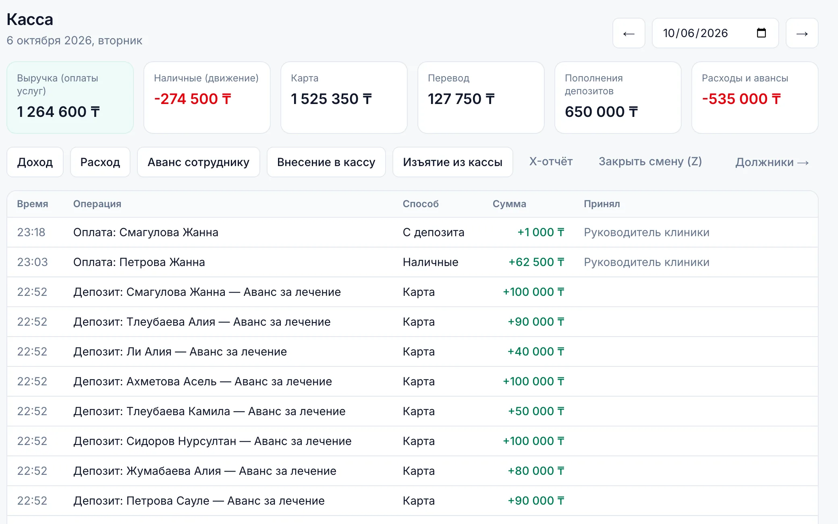Select the Расходы и авансы card
Screen dimensions: 838x524
click(x=755, y=98)
